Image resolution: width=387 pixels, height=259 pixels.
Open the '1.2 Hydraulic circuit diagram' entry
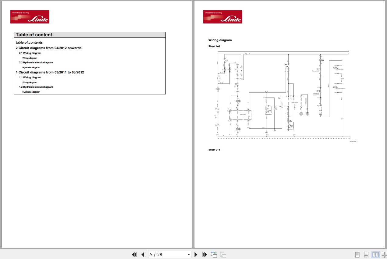coord(36,87)
